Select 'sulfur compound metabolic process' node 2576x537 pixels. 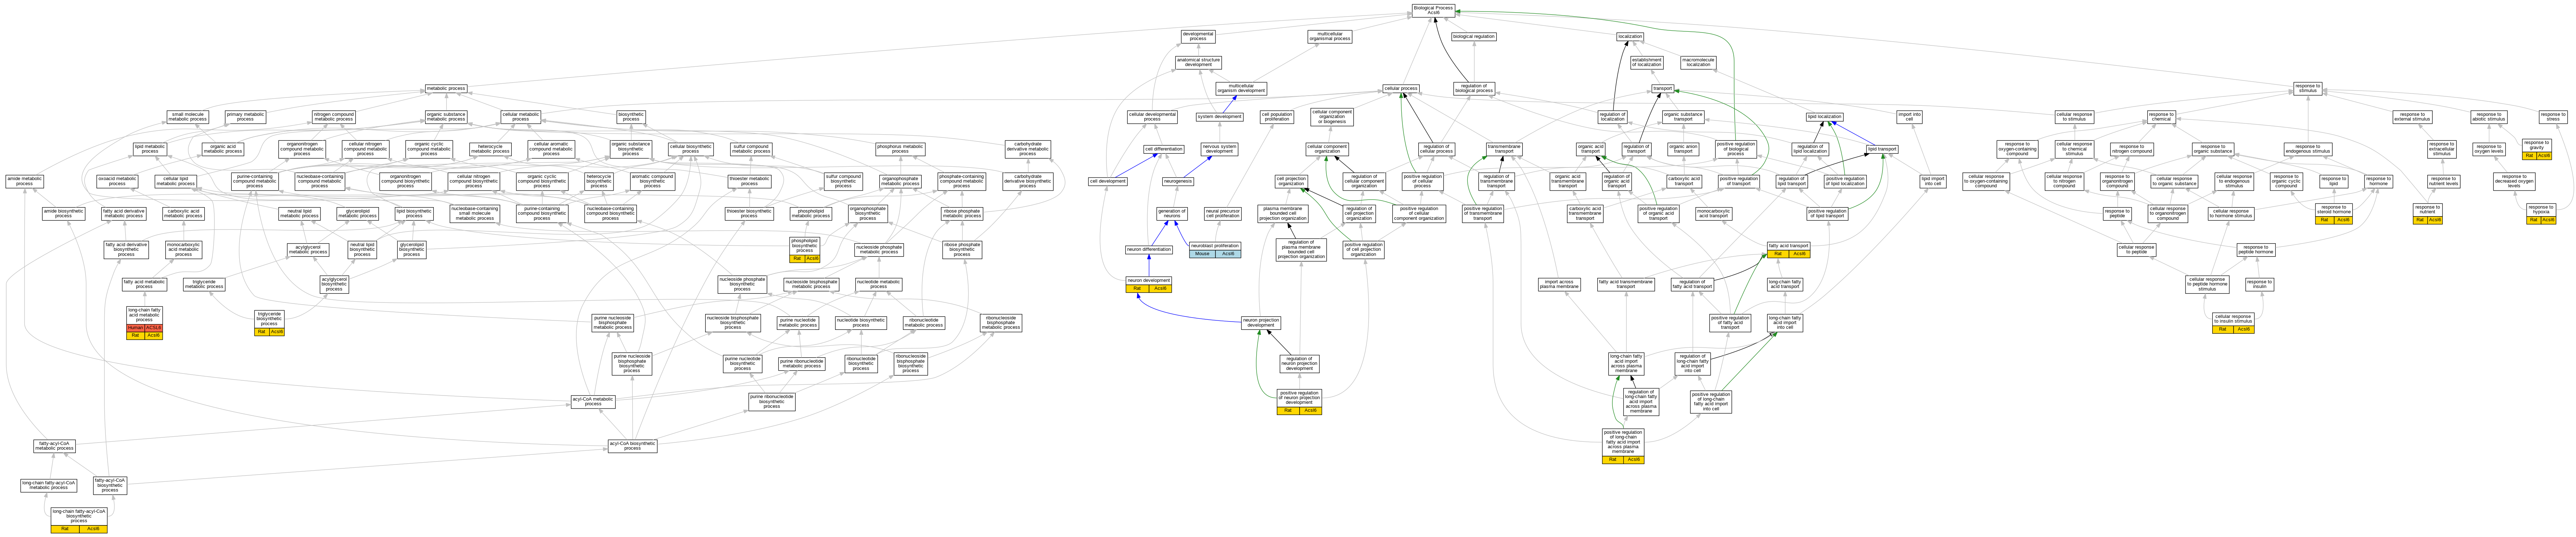[x=751, y=149]
